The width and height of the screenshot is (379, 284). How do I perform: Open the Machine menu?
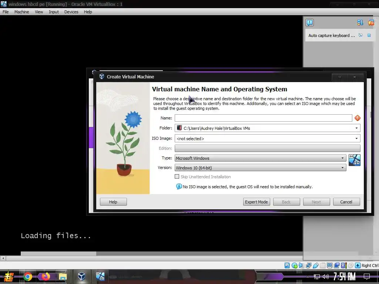point(21,12)
